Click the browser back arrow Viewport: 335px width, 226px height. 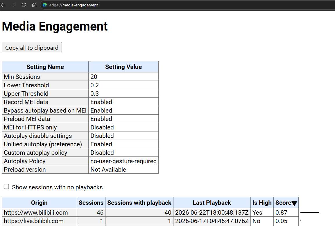point(3,5)
